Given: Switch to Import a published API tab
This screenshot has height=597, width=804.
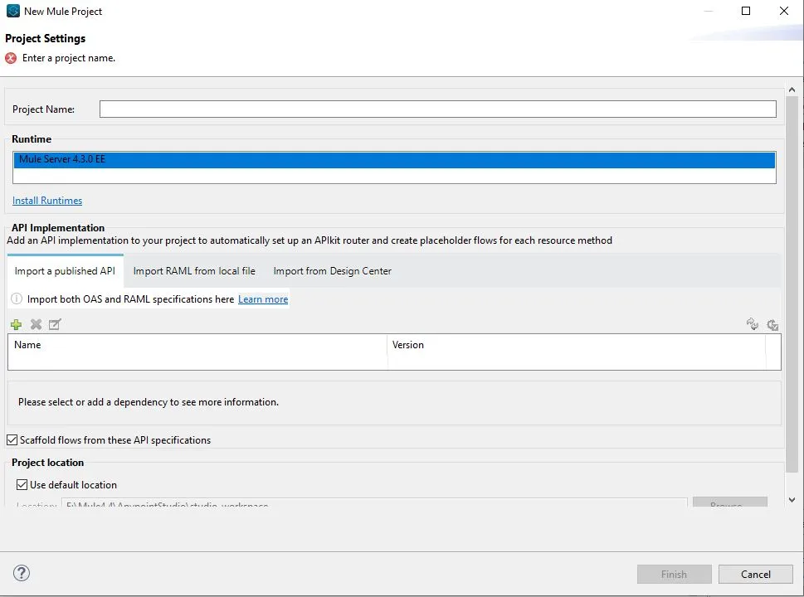Looking at the screenshot, I should point(65,270).
